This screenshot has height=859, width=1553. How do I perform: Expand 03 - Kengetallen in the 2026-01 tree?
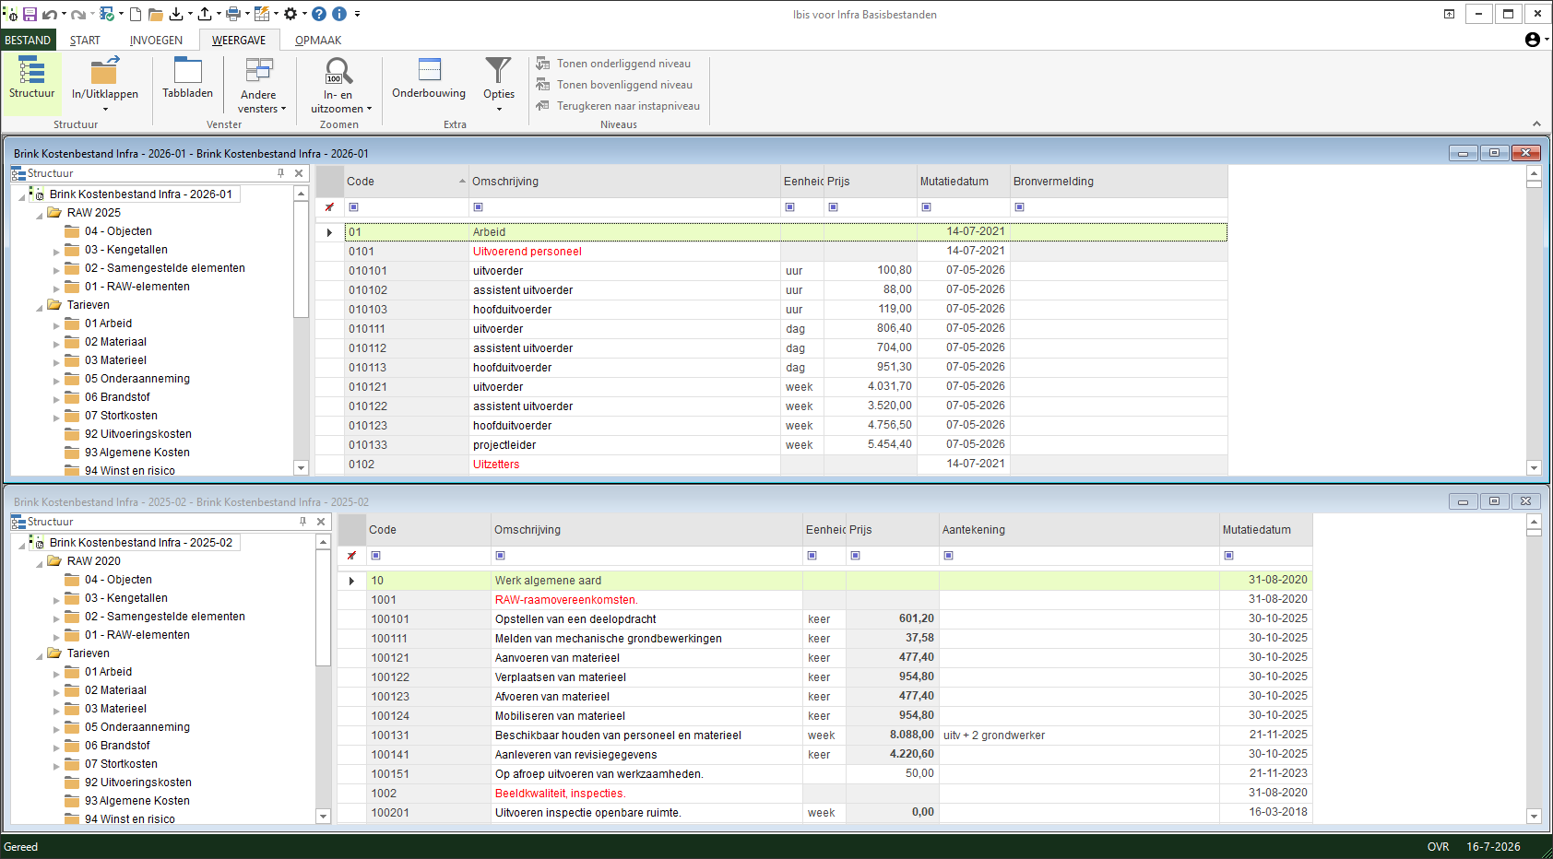pyautogui.click(x=56, y=251)
